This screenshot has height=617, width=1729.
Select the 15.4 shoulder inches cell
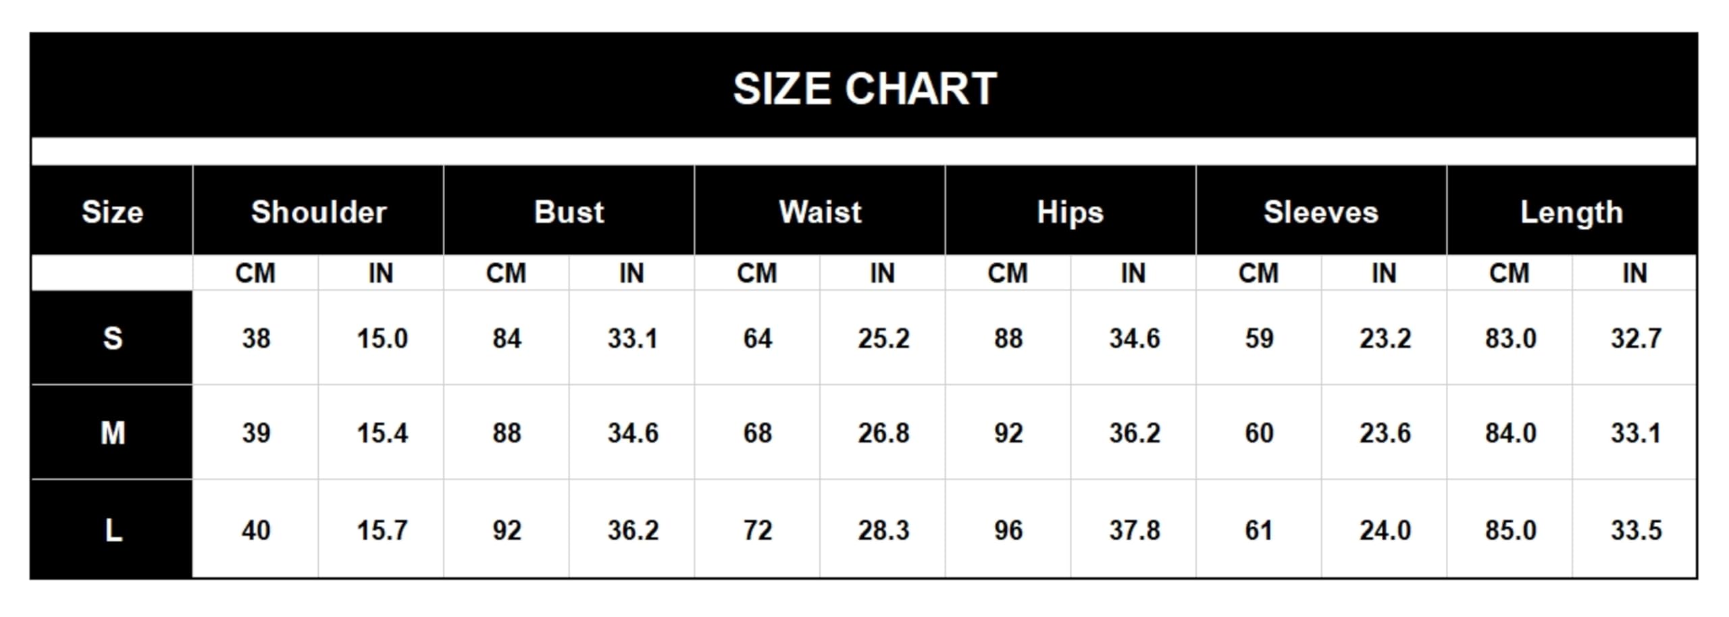coord(382,433)
